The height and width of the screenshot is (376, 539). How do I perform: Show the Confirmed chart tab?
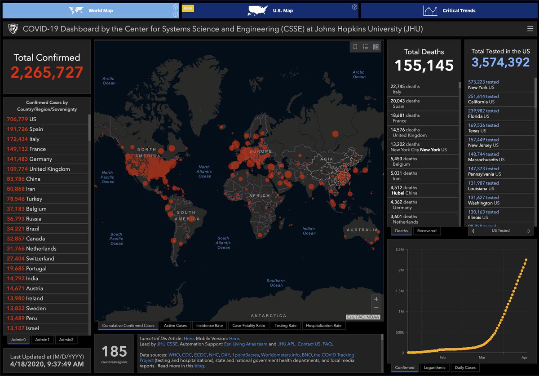click(x=405, y=367)
